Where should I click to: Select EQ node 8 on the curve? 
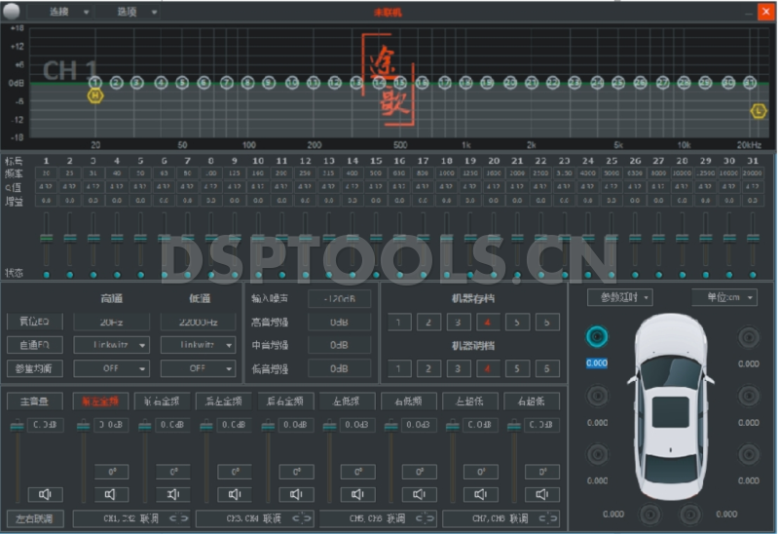(247, 83)
